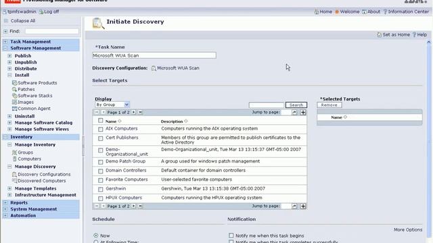Click the More Options link
The width and height of the screenshot is (433, 243).
408,230
